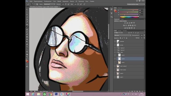Toggle the type layer filter in the Layers panel
This screenshot has height=96, width=171.
[x=133, y=33]
